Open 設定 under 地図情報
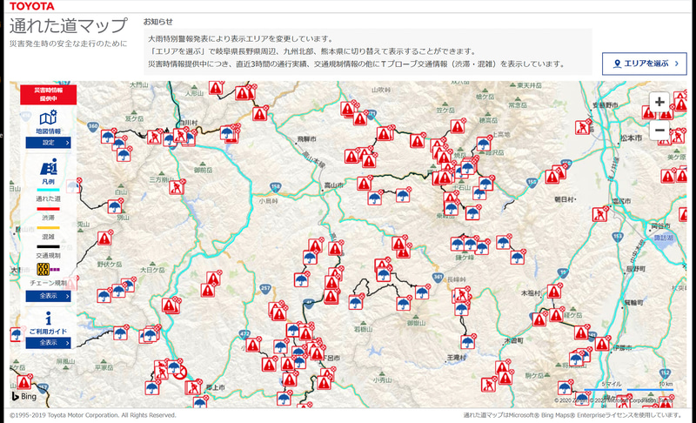 pos(48,143)
